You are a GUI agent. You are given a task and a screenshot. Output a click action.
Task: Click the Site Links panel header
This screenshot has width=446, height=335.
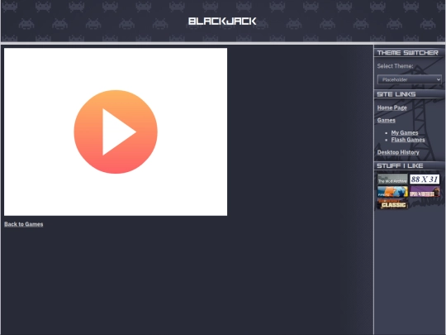(409, 94)
